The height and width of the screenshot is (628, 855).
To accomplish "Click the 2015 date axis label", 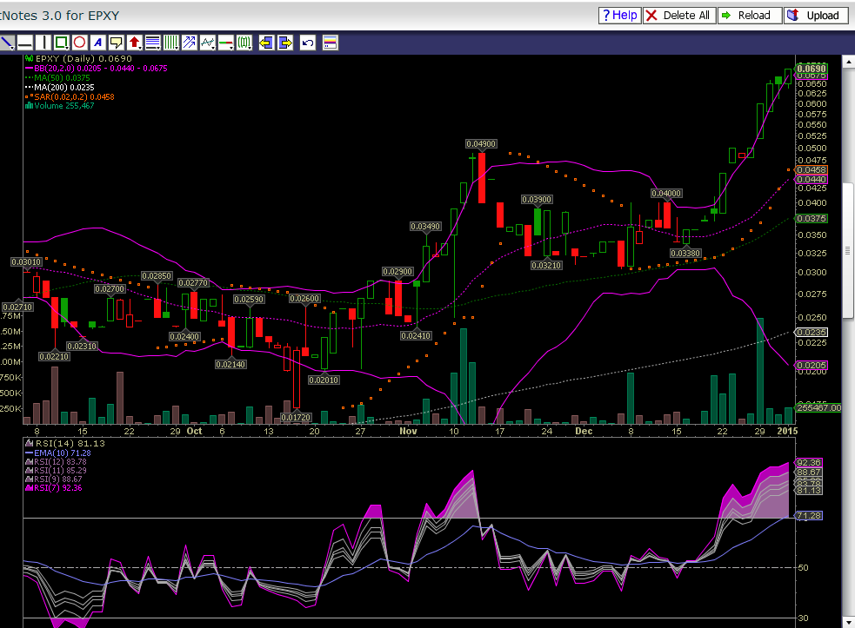I will (x=787, y=431).
